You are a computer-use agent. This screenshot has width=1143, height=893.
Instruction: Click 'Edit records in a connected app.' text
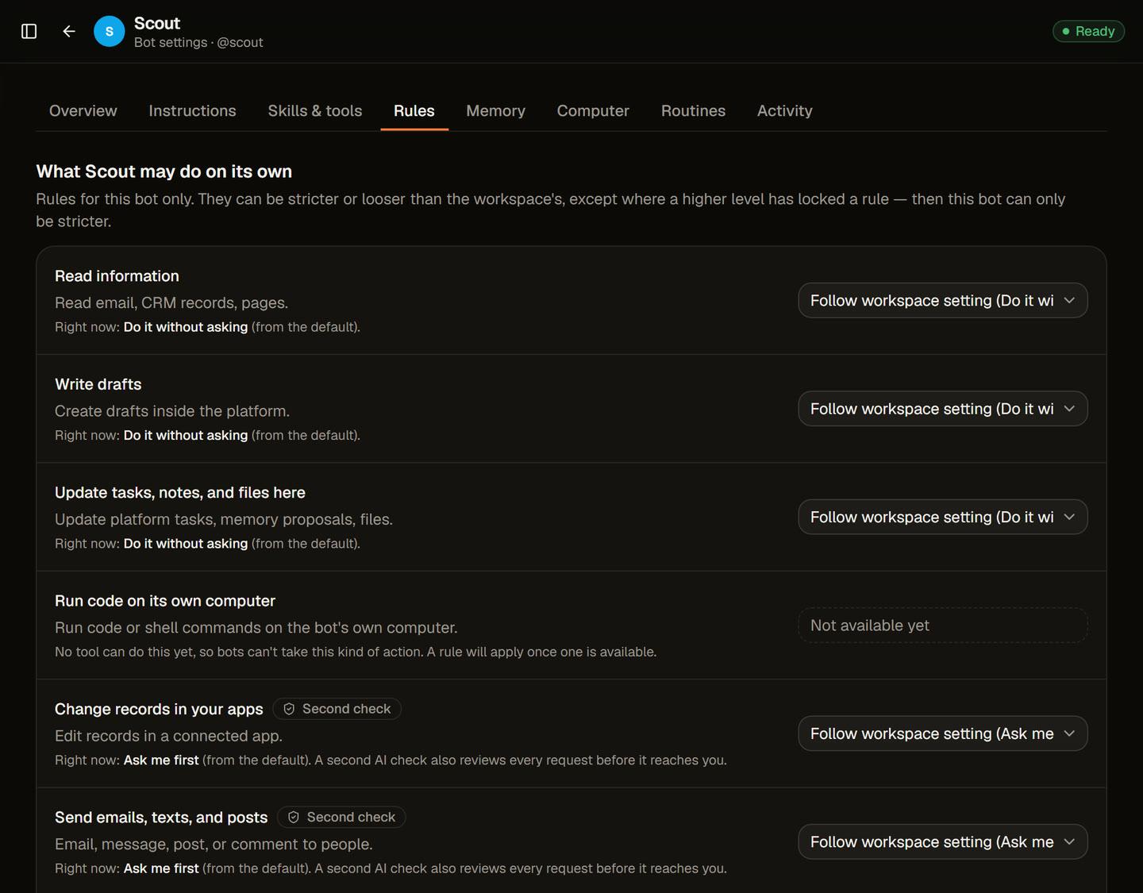click(168, 736)
